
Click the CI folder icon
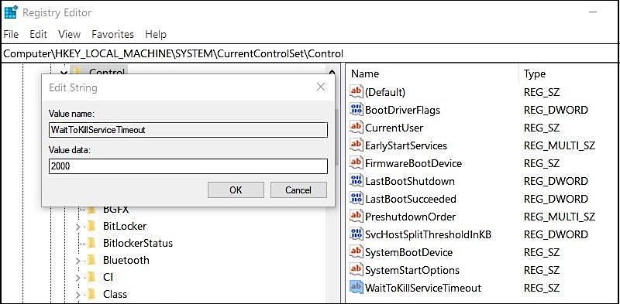91,277
